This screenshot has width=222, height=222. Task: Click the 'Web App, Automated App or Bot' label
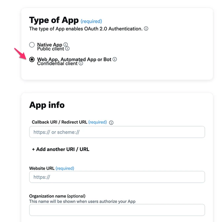tap(74, 59)
